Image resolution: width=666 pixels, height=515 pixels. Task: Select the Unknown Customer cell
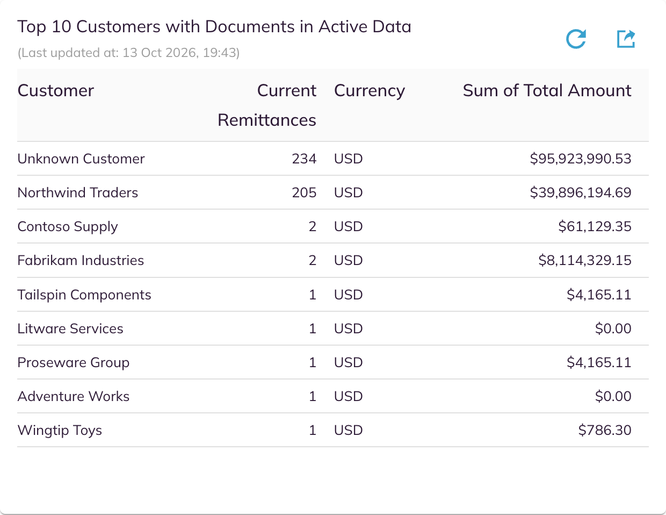tap(81, 159)
